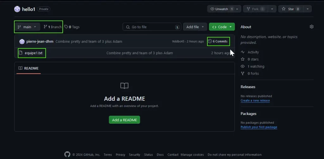View the 0 stars link
Viewport: 324px width, 159px height.
point(250,59)
